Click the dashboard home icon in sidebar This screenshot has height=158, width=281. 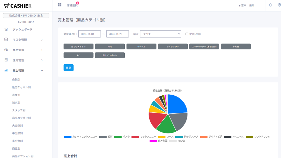(6, 29)
